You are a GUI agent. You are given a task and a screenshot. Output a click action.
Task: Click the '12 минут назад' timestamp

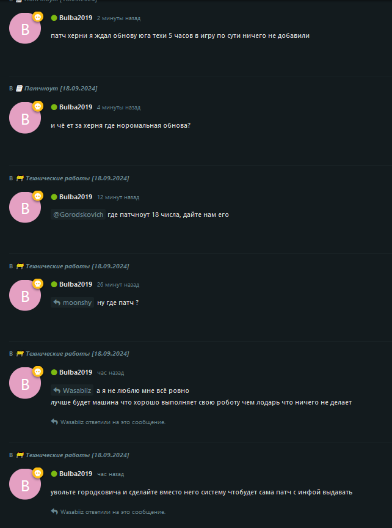point(118,197)
